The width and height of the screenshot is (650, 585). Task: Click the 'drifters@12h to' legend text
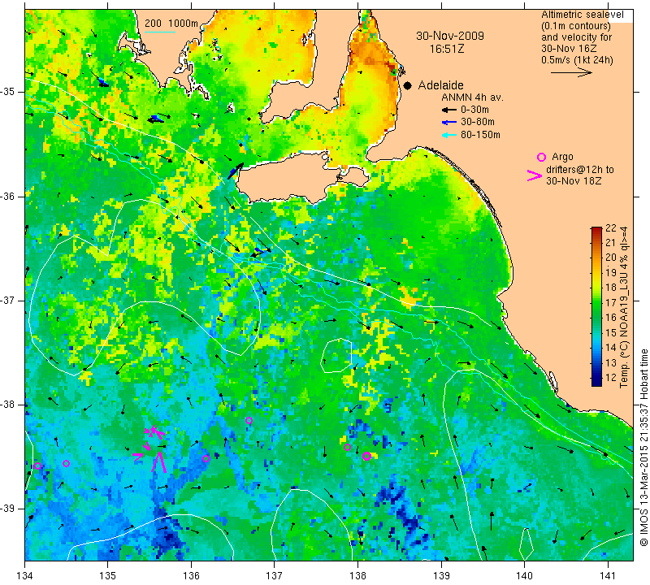[580, 170]
